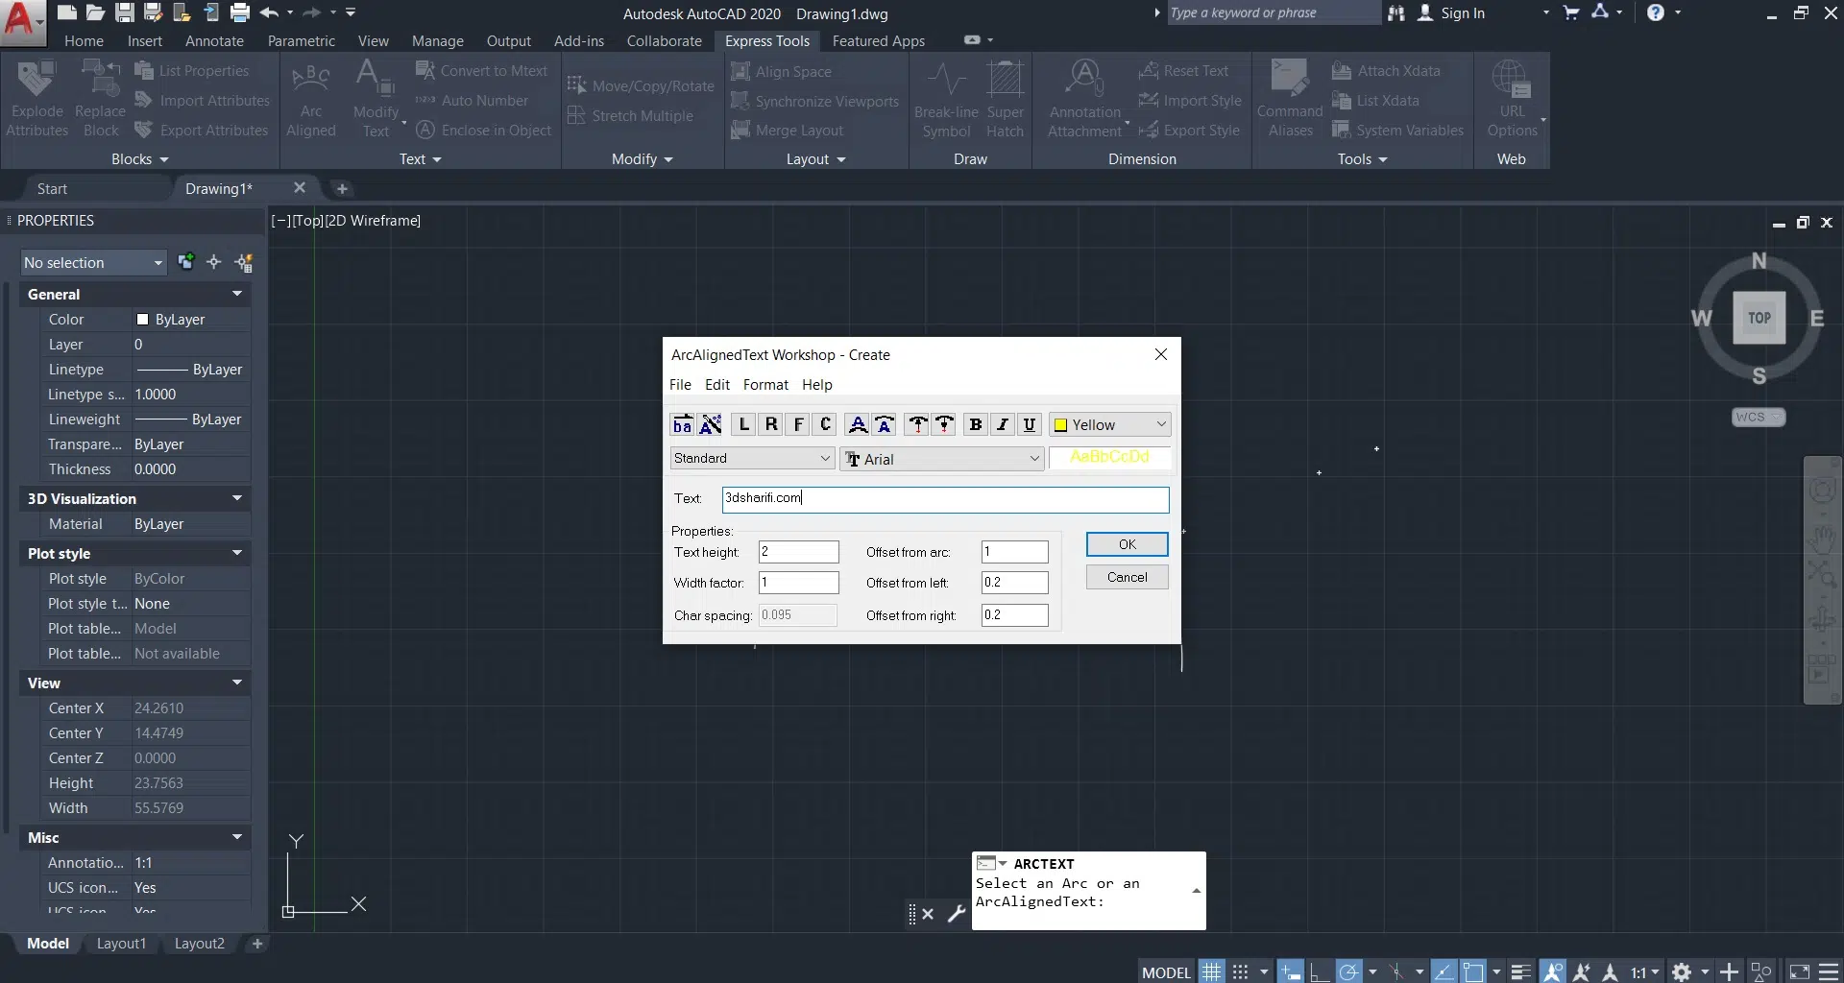Click text on convex side icon
This screenshot has height=983, width=1844.
[858, 424]
